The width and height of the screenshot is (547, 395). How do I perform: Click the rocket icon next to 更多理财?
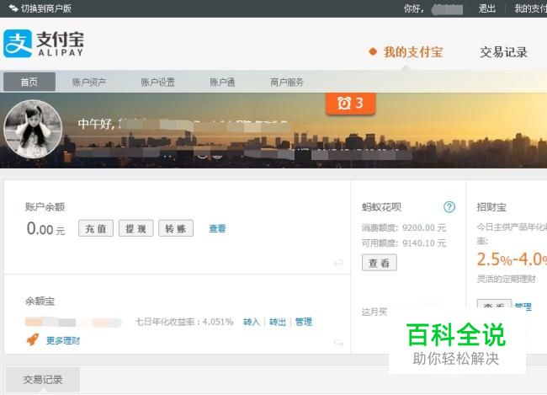click(x=33, y=339)
